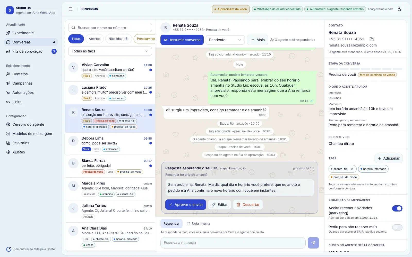Click the Studio Lis logo avatar
The width and height of the screenshot is (412, 257).
pos(10,10)
